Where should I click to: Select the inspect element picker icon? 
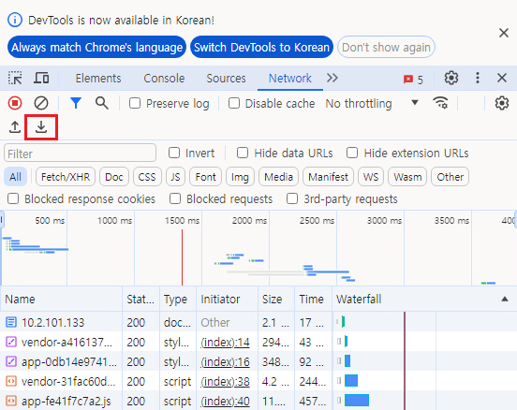[15, 78]
